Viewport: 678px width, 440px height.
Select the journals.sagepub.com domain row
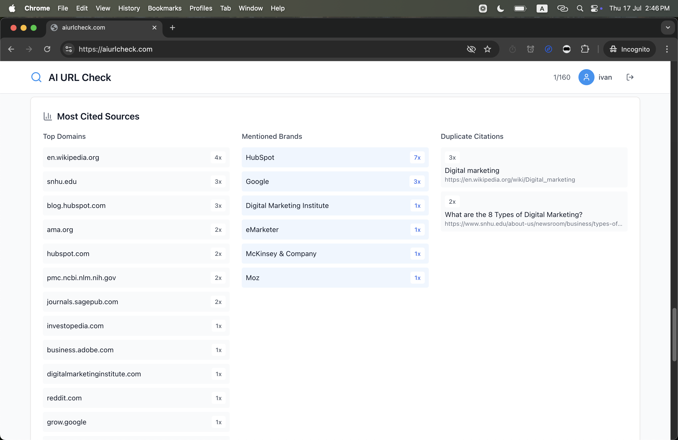[x=136, y=301]
